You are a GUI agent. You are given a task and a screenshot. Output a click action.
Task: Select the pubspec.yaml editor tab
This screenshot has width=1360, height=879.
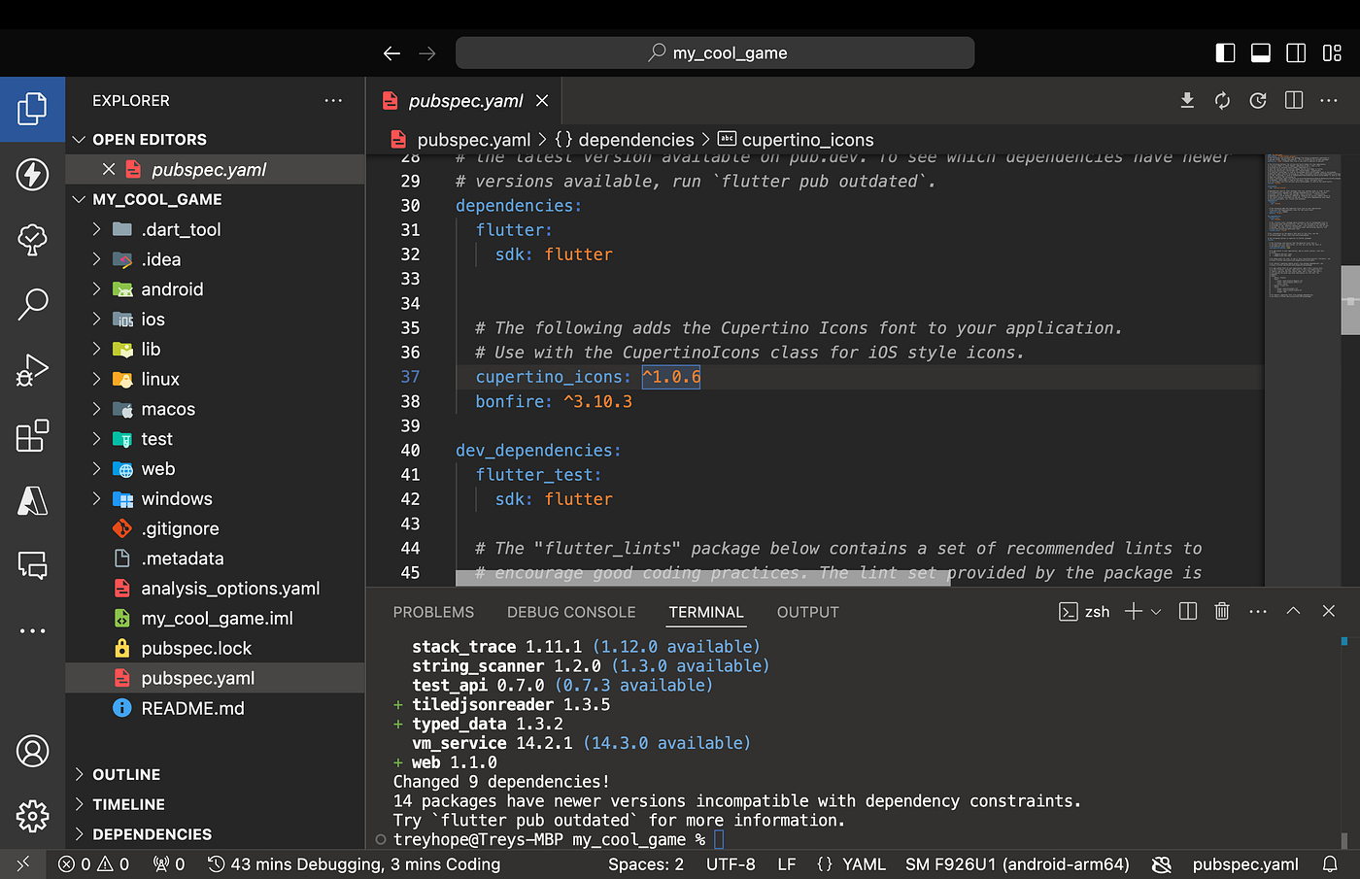[x=464, y=101]
